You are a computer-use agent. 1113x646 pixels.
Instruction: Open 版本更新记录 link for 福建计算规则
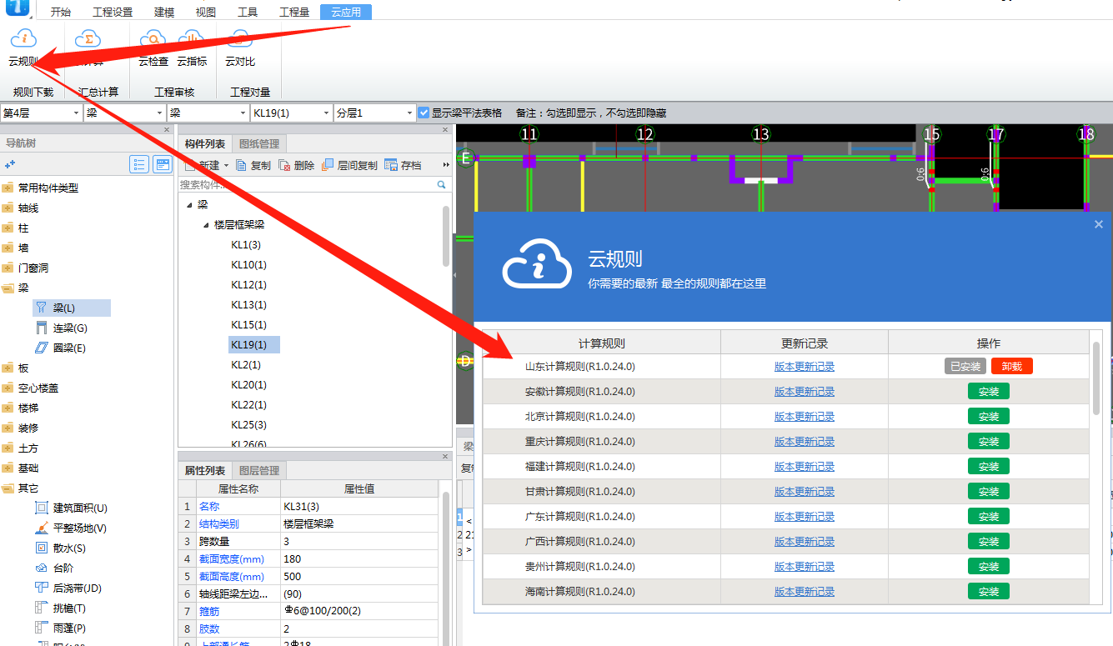[x=805, y=466]
